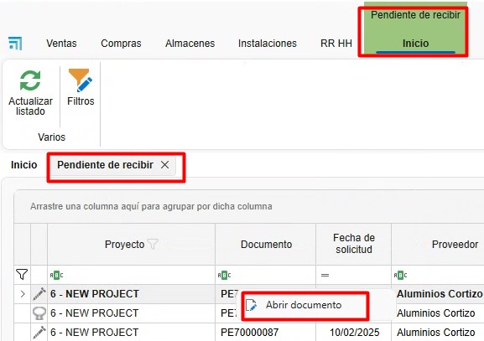
Task: Open the Almacenes menu
Action: [x=190, y=44]
